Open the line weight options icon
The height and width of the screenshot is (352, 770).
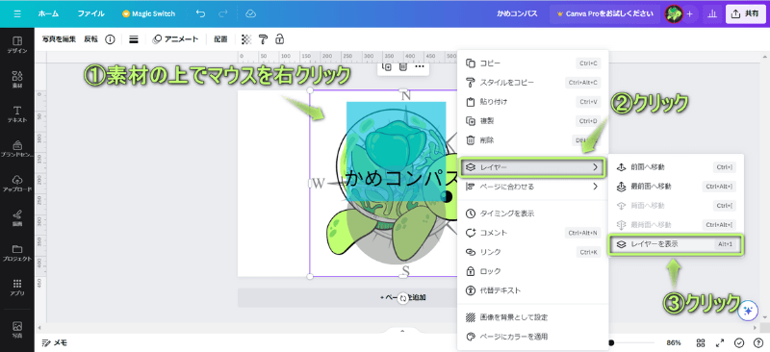pos(134,39)
